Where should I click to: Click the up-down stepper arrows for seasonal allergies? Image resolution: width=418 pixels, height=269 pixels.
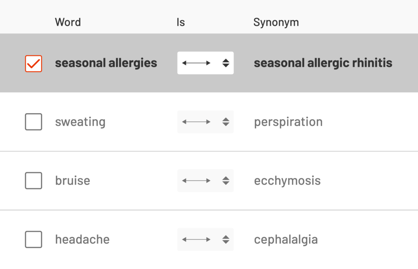pyautogui.click(x=226, y=63)
